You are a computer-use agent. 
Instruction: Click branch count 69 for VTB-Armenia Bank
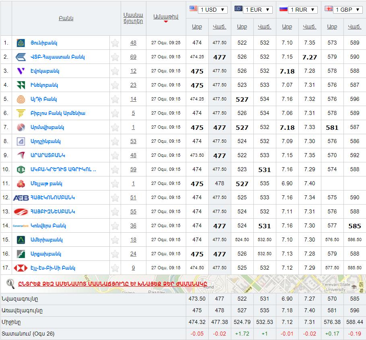[133, 57]
